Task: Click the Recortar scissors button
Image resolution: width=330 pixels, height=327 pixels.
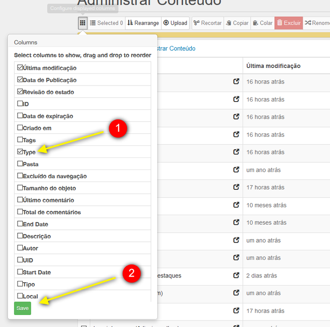Action: coord(208,23)
